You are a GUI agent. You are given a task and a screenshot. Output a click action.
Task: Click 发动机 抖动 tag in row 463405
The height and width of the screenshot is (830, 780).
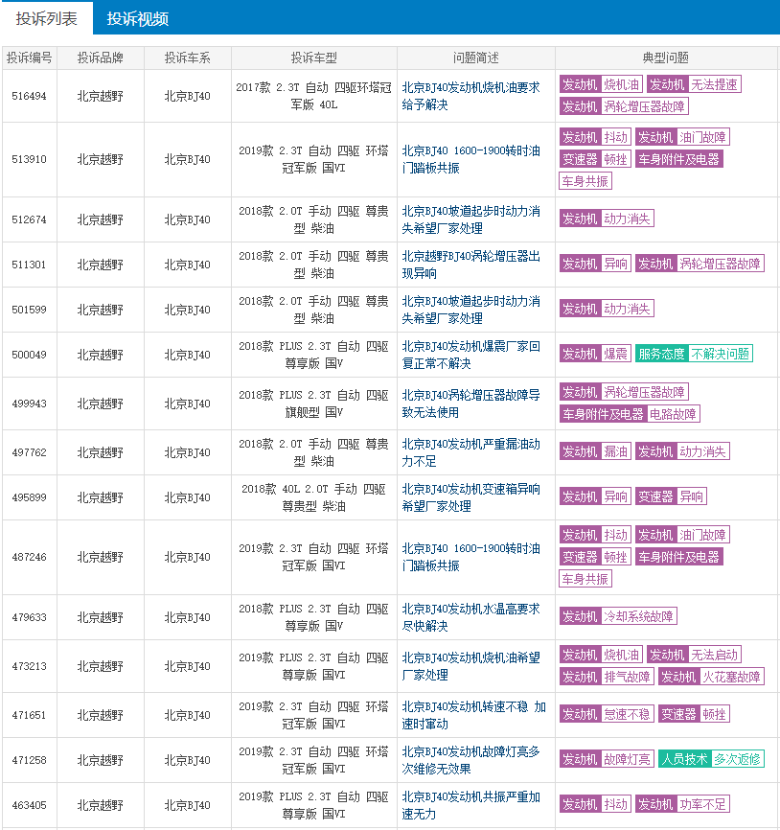point(595,804)
